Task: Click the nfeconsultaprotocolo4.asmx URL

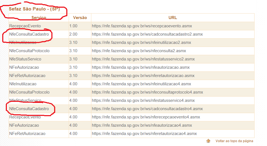Action: (147, 92)
